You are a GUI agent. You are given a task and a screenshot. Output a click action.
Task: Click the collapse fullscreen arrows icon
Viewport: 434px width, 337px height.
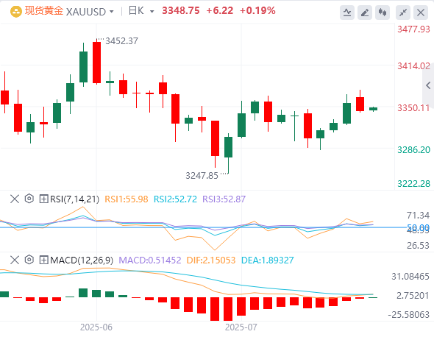[x=402, y=13]
